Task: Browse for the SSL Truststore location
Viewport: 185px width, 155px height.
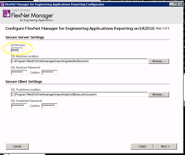Action: (x=159, y=94)
